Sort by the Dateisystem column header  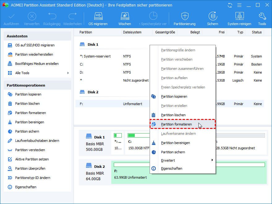(132, 32)
